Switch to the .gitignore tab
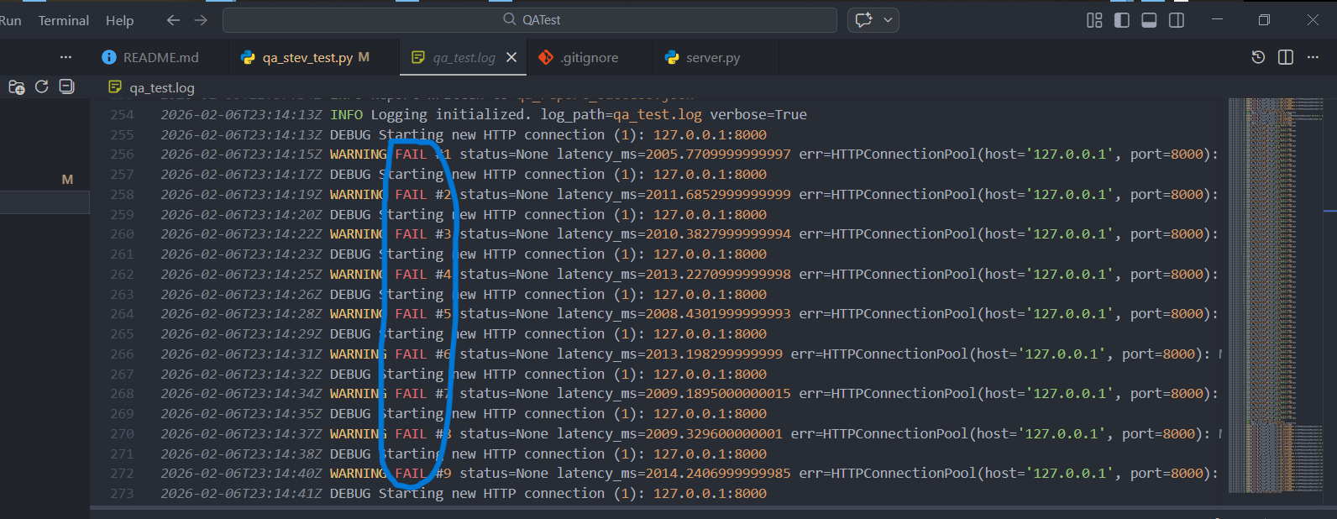Image resolution: width=1337 pixels, height=519 pixels. click(x=590, y=57)
